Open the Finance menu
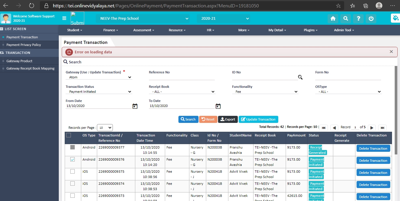This screenshot has height=201, width=400. coord(110,30)
